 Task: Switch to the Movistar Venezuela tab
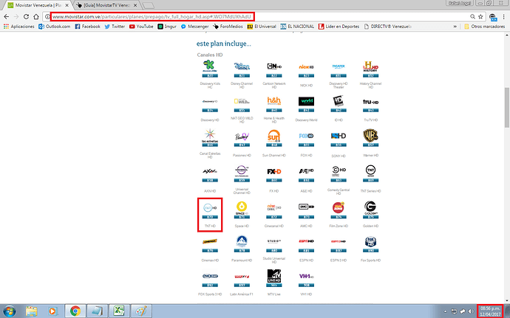coord(38,5)
